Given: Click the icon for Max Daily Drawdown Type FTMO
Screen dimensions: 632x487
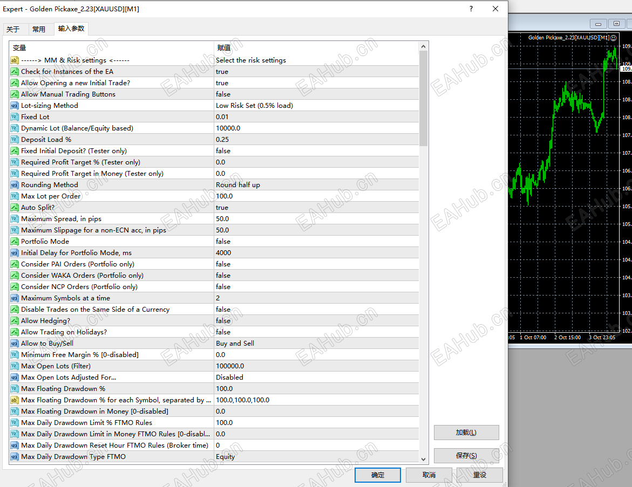Looking at the screenshot, I should pyautogui.click(x=15, y=457).
